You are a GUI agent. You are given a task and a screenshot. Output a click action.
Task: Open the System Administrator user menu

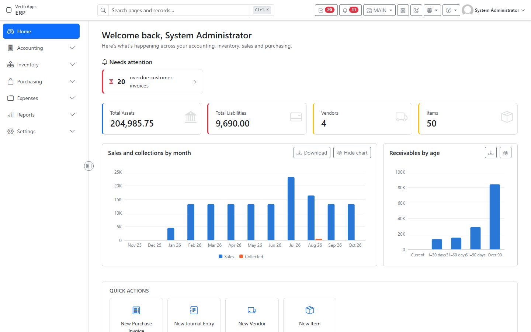[493, 10]
